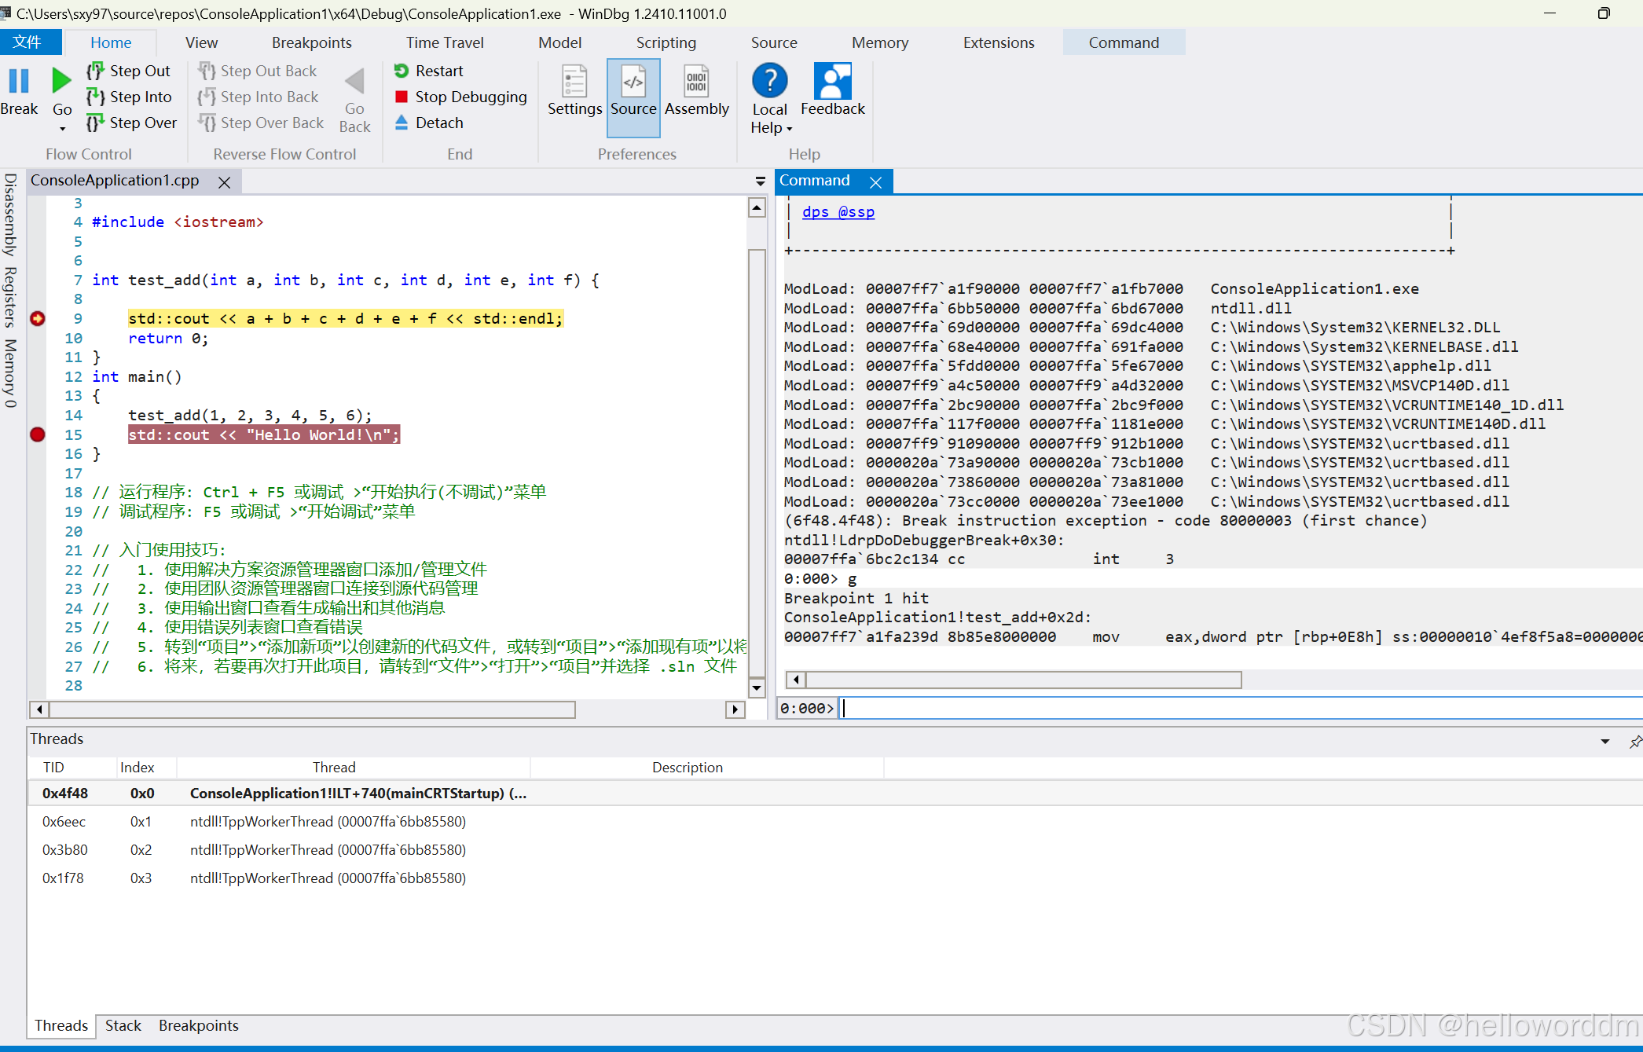Viewport: 1643px width, 1052px height.
Task: Click the dps @ssp command link
Action: 838,212
